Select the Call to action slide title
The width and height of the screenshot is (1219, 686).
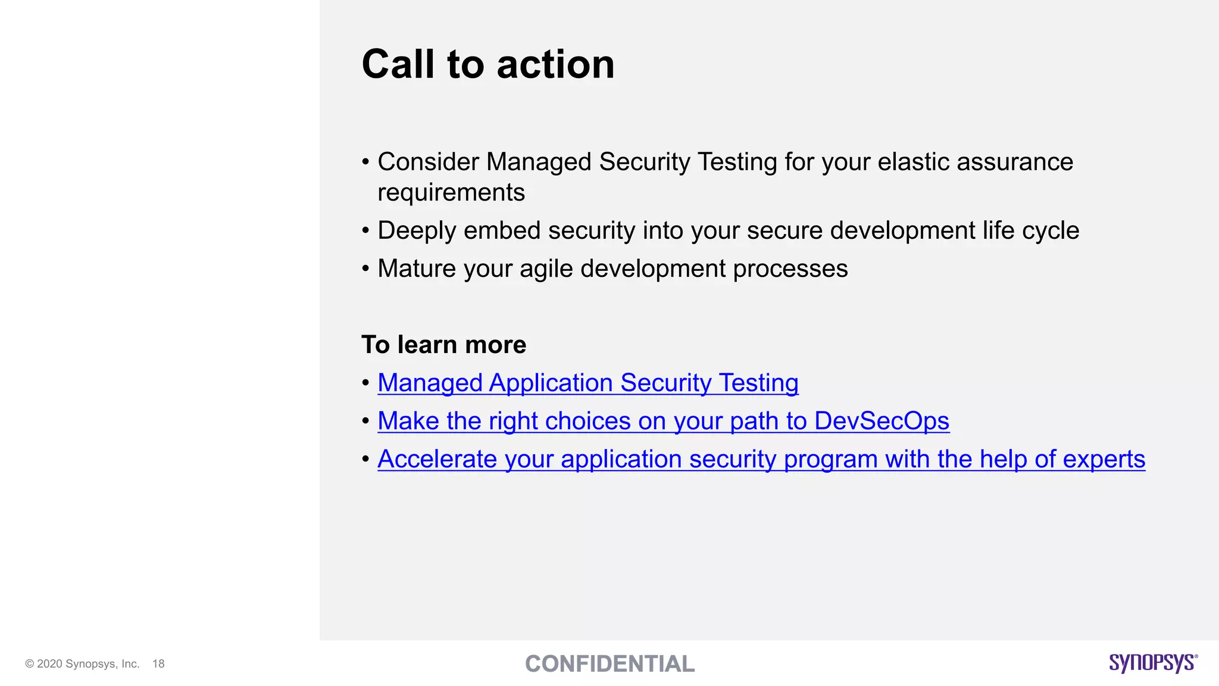487,64
